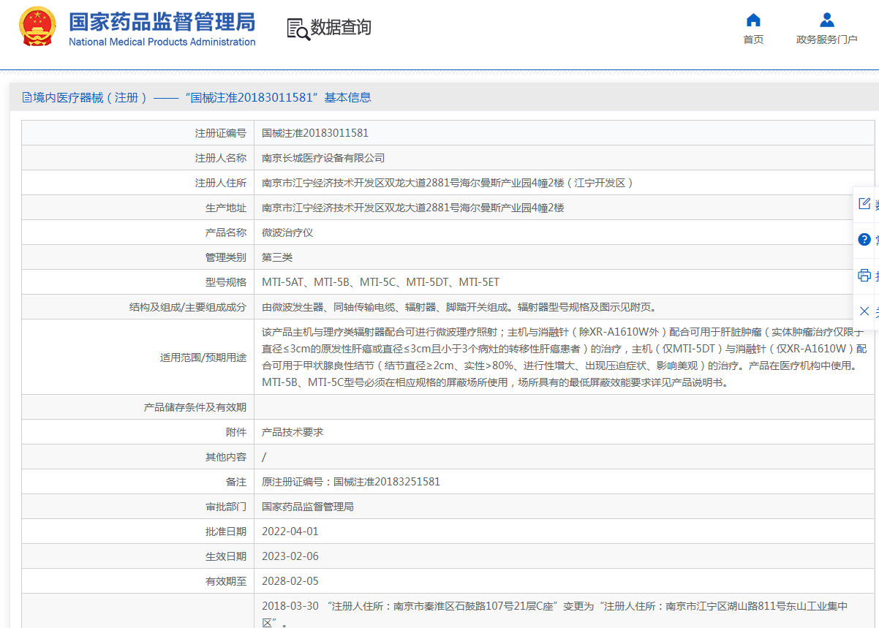879x628 pixels.
Task: Click the 2018-03-30 change record text
Action: coord(555,614)
